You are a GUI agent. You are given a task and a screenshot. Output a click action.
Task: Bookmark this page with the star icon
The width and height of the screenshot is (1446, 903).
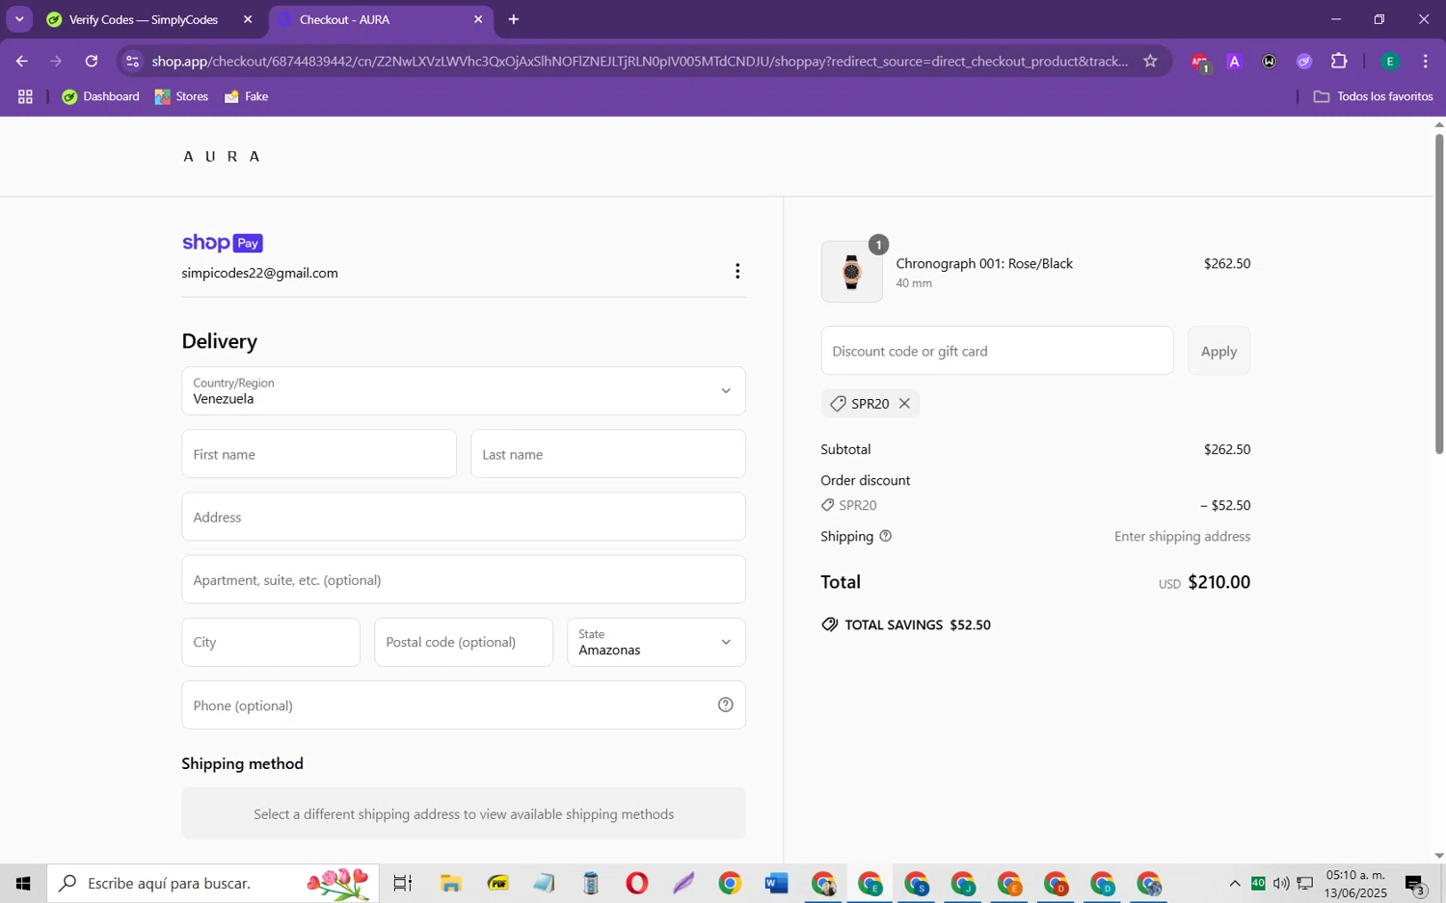pos(1150,61)
